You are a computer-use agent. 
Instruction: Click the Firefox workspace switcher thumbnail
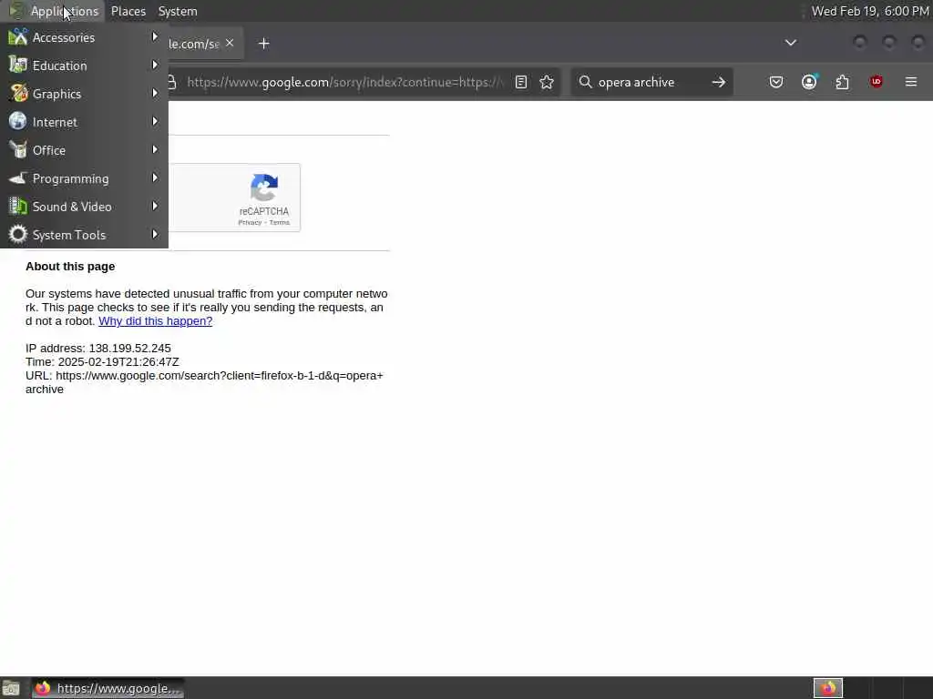pyautogui.click(x=827, y=688)
